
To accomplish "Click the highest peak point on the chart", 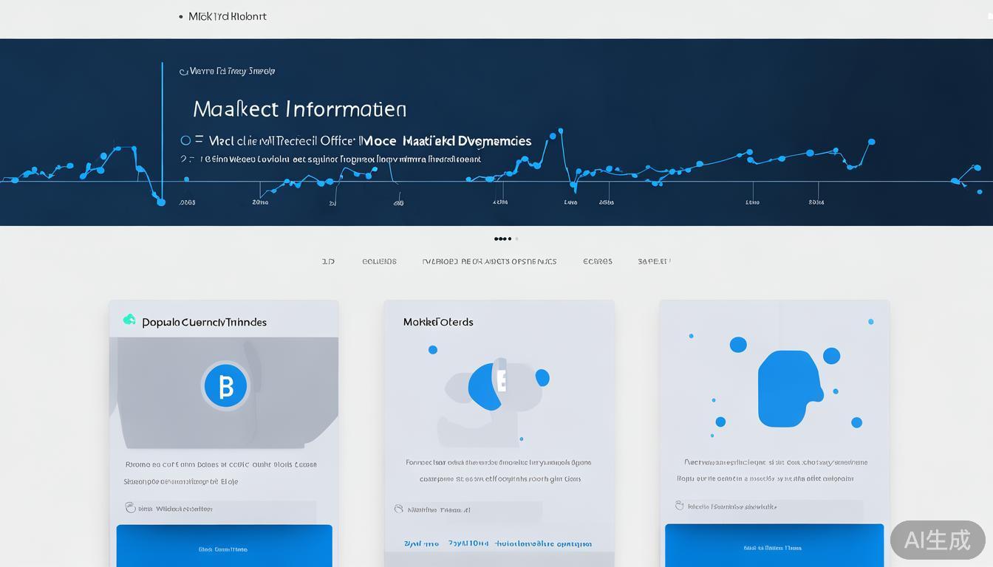I will pos(560,131).
